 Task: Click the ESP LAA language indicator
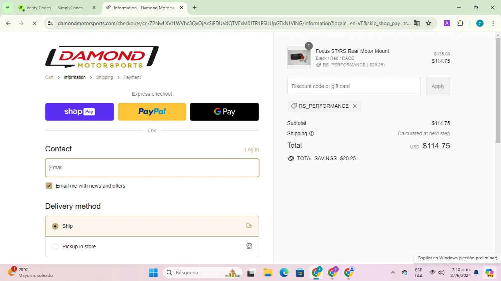click(x=419, y=273)
